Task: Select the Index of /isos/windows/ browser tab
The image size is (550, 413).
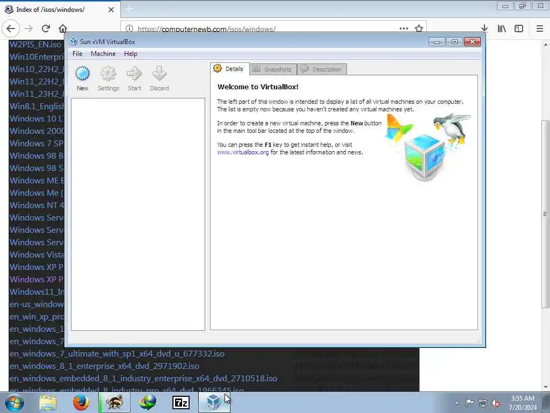Action: point(60,10)
